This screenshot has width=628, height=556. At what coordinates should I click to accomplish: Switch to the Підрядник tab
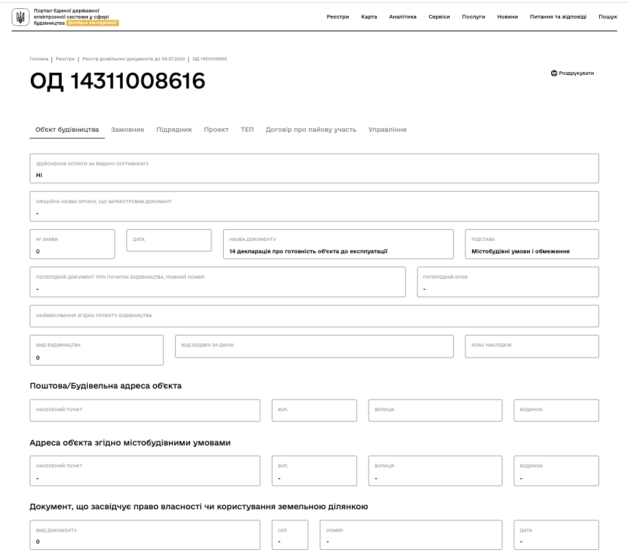pyautogui.click(x=174, y=130)
